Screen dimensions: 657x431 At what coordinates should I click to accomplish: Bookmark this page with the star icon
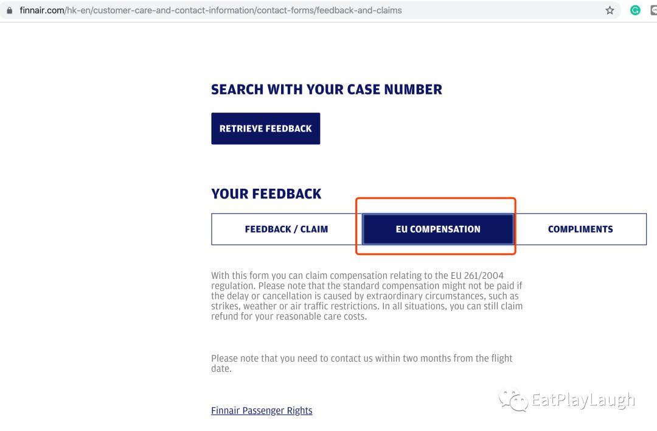click(x=610, y=10)
